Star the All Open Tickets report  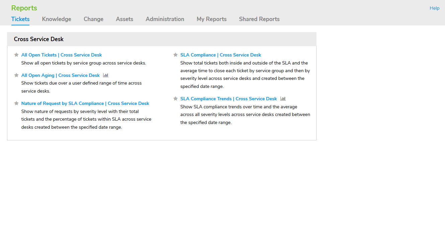tap(16, 55)
